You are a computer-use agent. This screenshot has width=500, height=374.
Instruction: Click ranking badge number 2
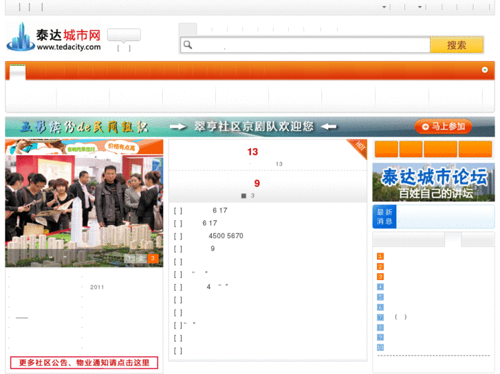coord(380,266)
